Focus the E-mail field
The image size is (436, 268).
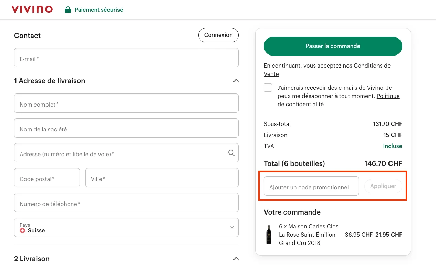(x=126, y=58)
